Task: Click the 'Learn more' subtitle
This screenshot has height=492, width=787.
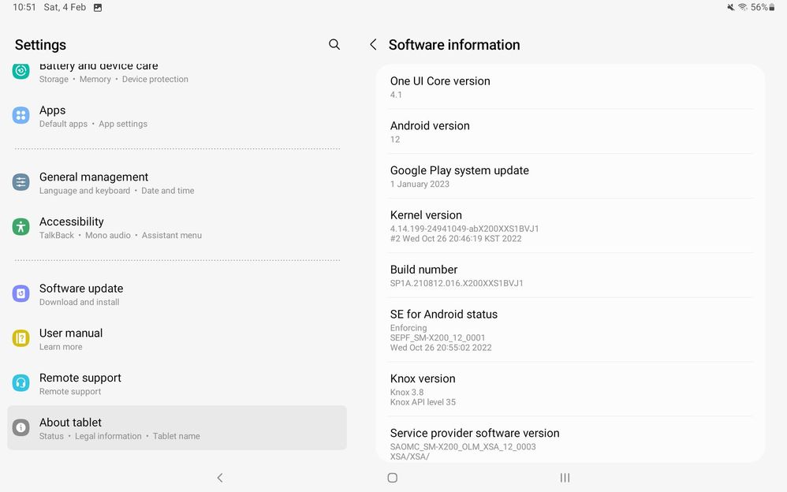Action: click(61, 346)
